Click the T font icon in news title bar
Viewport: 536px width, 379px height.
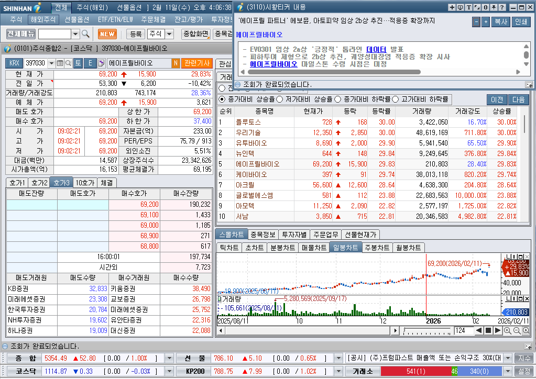468,7
